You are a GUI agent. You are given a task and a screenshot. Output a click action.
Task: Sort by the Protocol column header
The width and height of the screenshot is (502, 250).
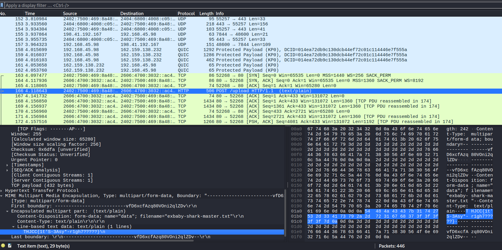[x=187, y=14]
